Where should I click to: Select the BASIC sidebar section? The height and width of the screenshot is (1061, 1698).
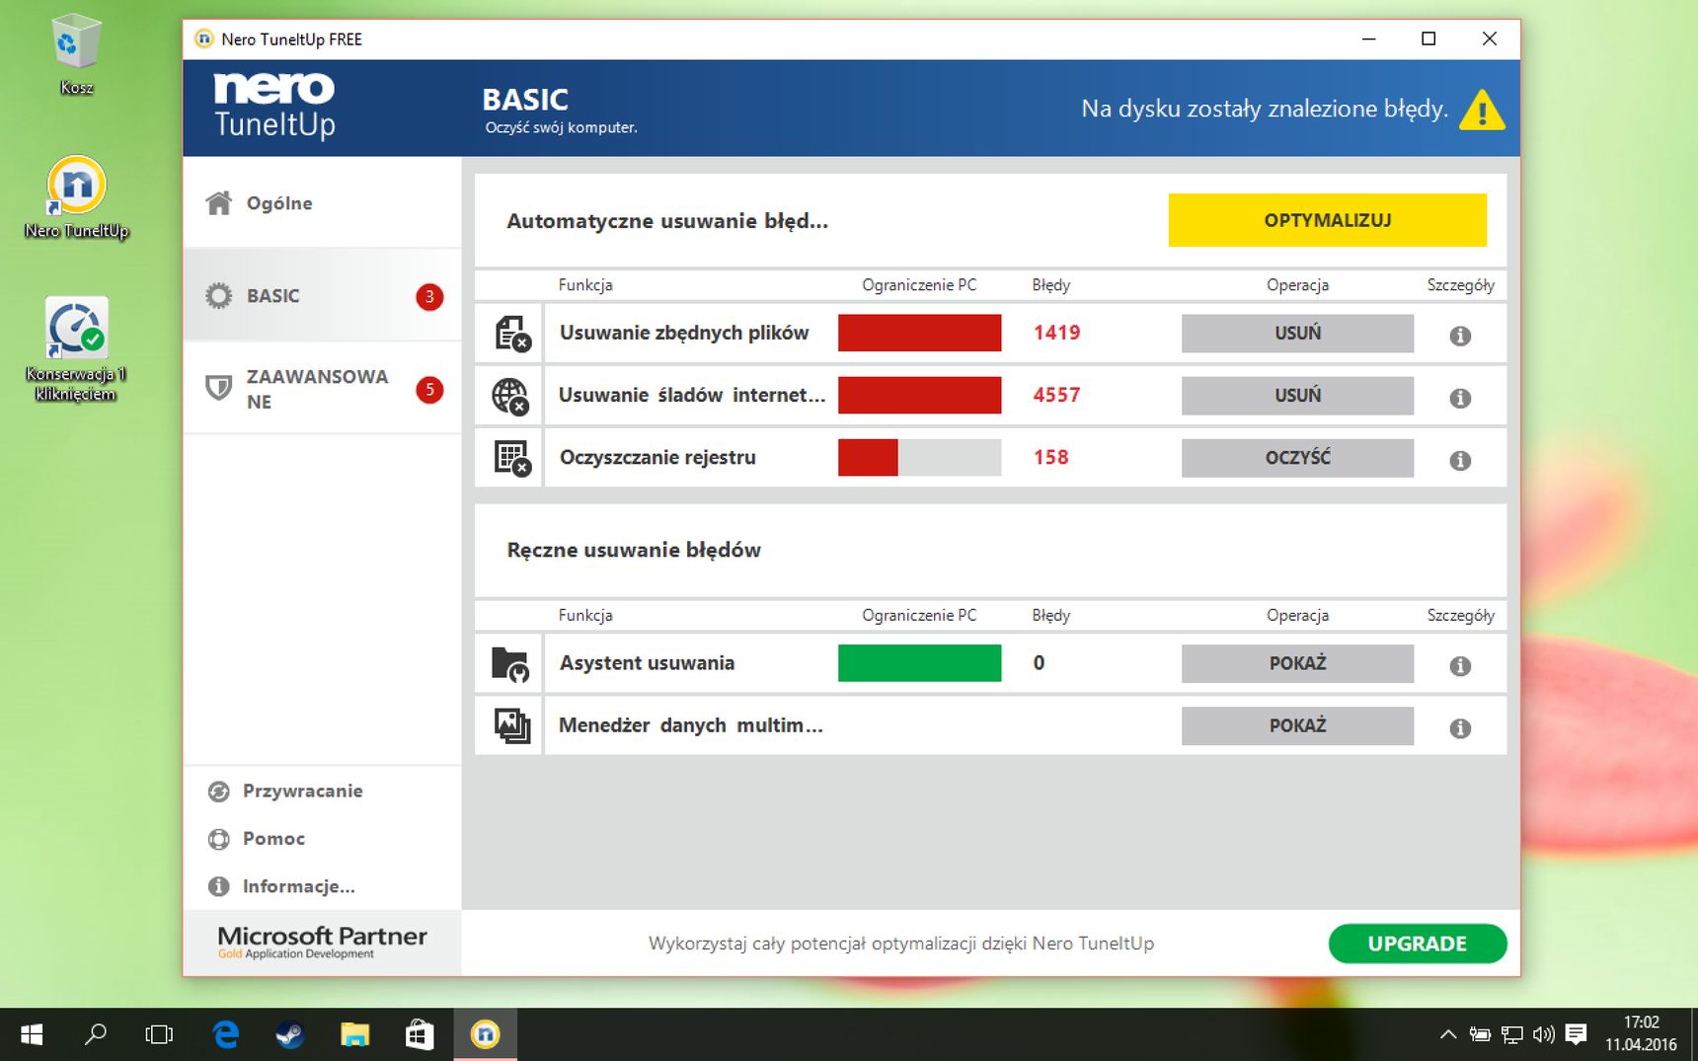click(x=322, y=296)
